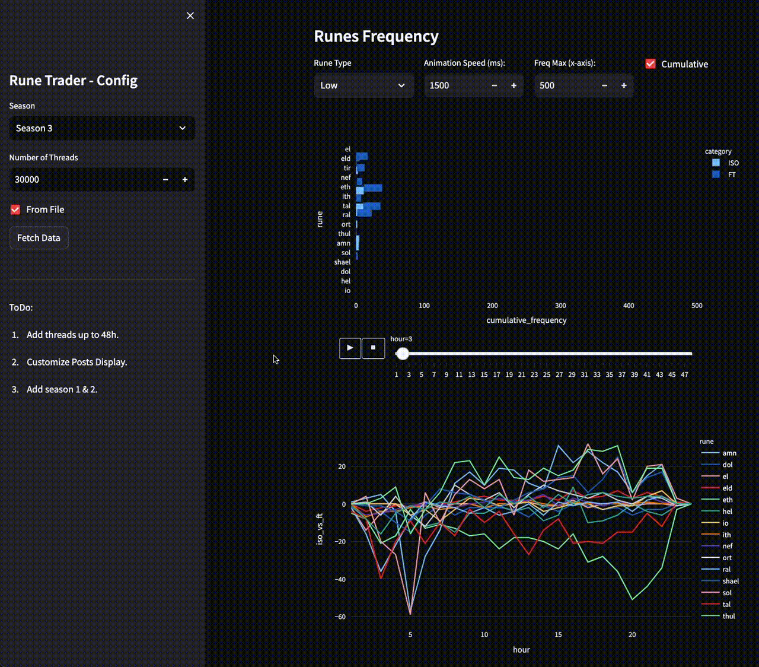Increase Animation Speed with plus icon
The image size is (759, 667).
click(514, 85)
